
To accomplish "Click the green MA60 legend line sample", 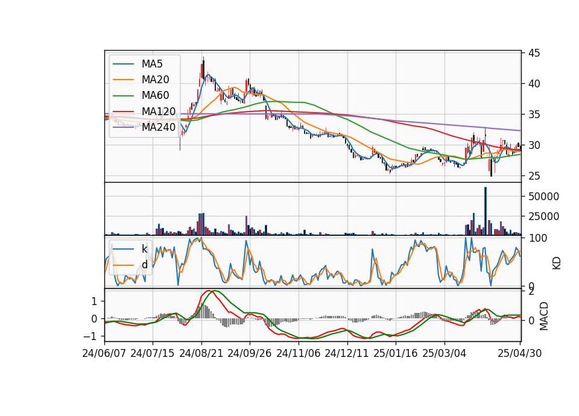I will (x=123, y=95).
